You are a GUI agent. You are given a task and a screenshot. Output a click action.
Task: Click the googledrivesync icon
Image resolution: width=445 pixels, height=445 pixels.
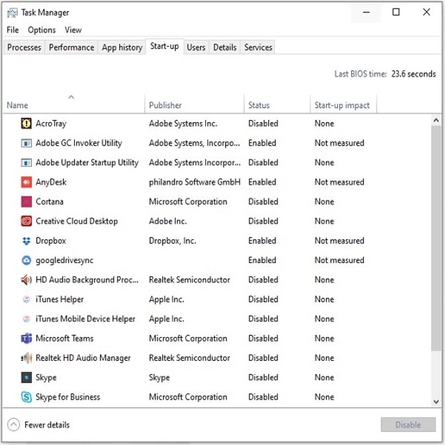(x=27, y=260)
